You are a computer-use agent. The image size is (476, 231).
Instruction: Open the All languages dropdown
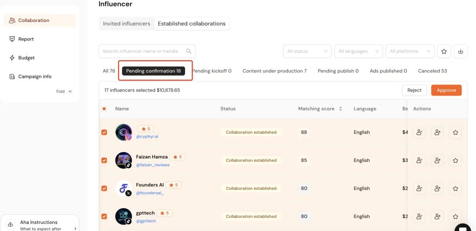point(358,51)
